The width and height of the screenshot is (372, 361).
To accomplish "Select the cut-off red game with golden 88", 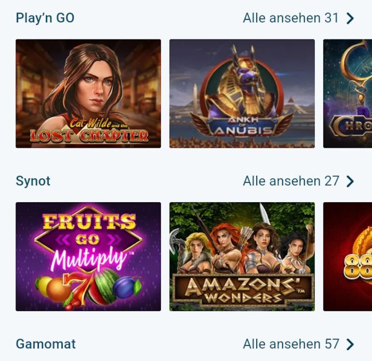I will pos(347,256).
